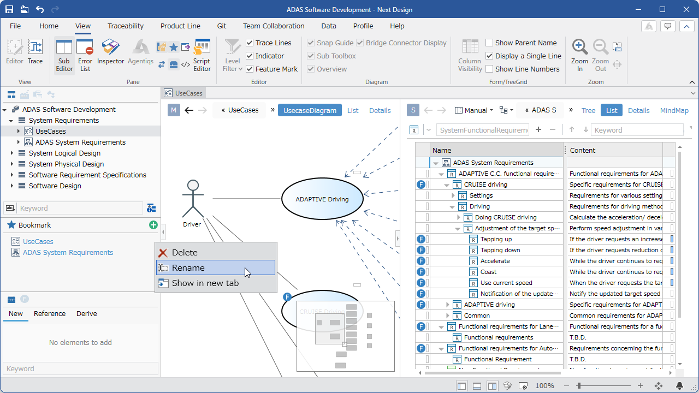Click the two-arrows sync pane icon in ribbon
The image size is (699, 393).
(162, 64)
